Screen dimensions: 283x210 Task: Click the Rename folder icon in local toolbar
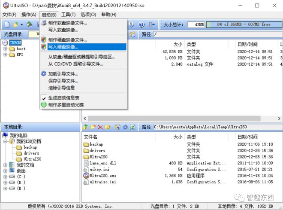108,127
